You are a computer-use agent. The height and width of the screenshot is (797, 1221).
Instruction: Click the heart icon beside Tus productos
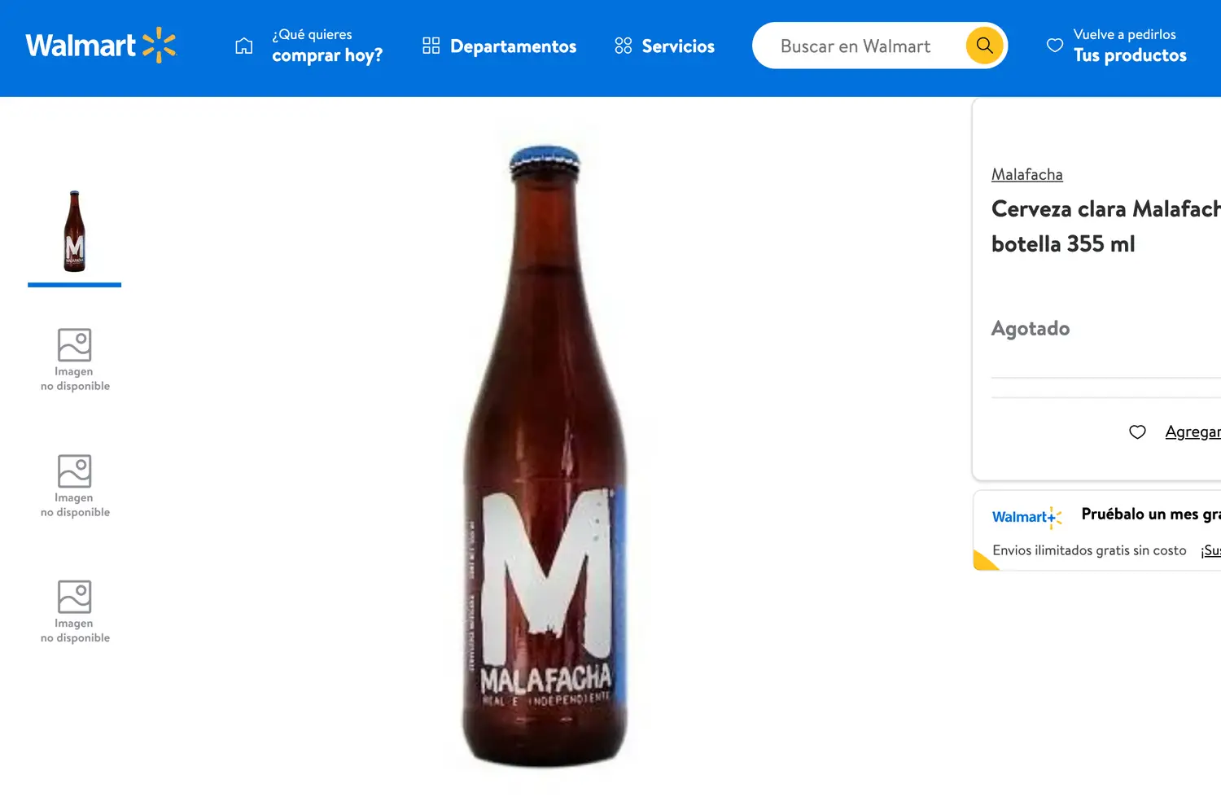[1055, 46]
